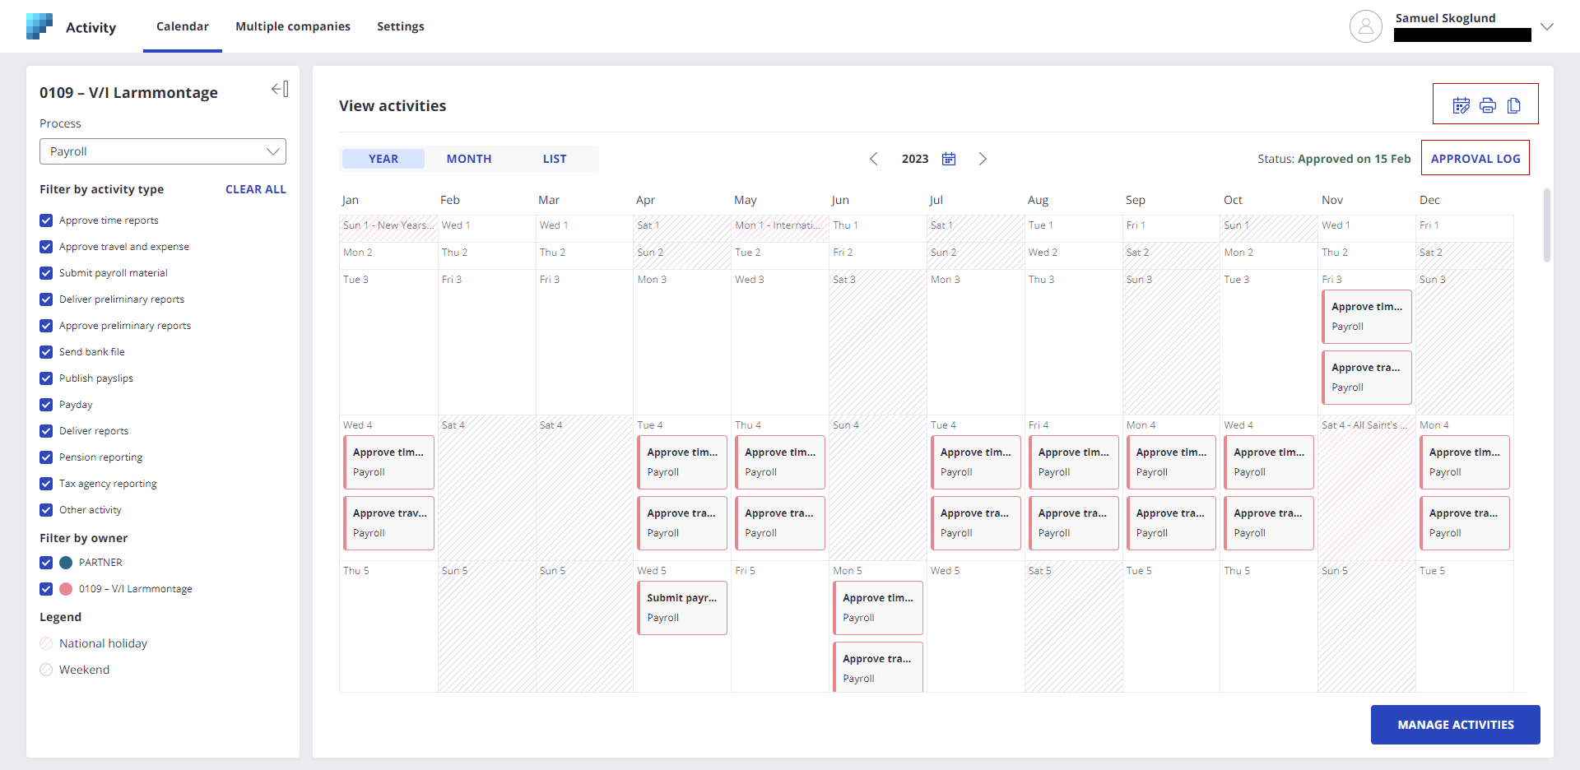Go to the next year
The height and width of the screenshot is (770, 1580).
click(x=983, y=159)
